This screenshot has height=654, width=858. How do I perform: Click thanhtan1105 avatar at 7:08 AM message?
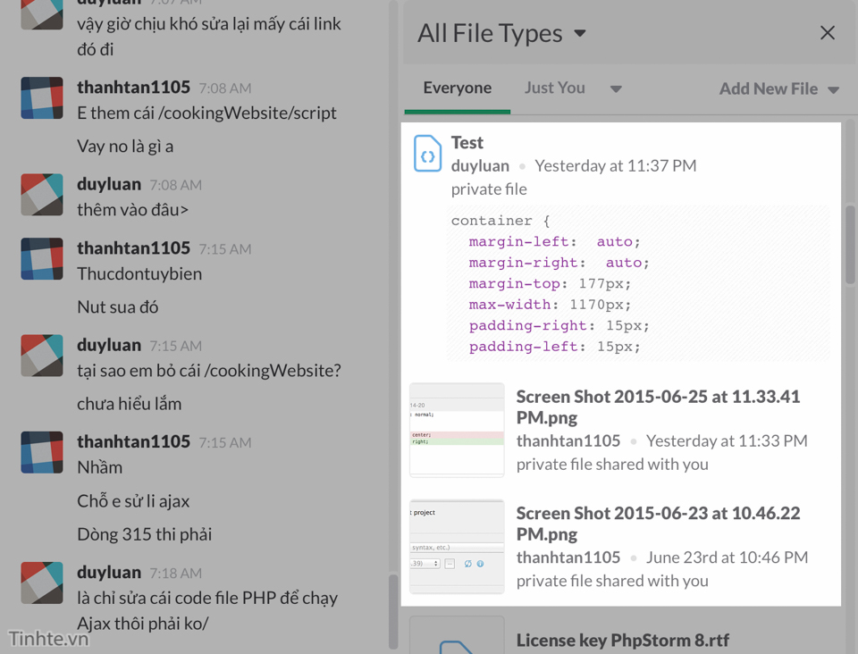point(42,98)
